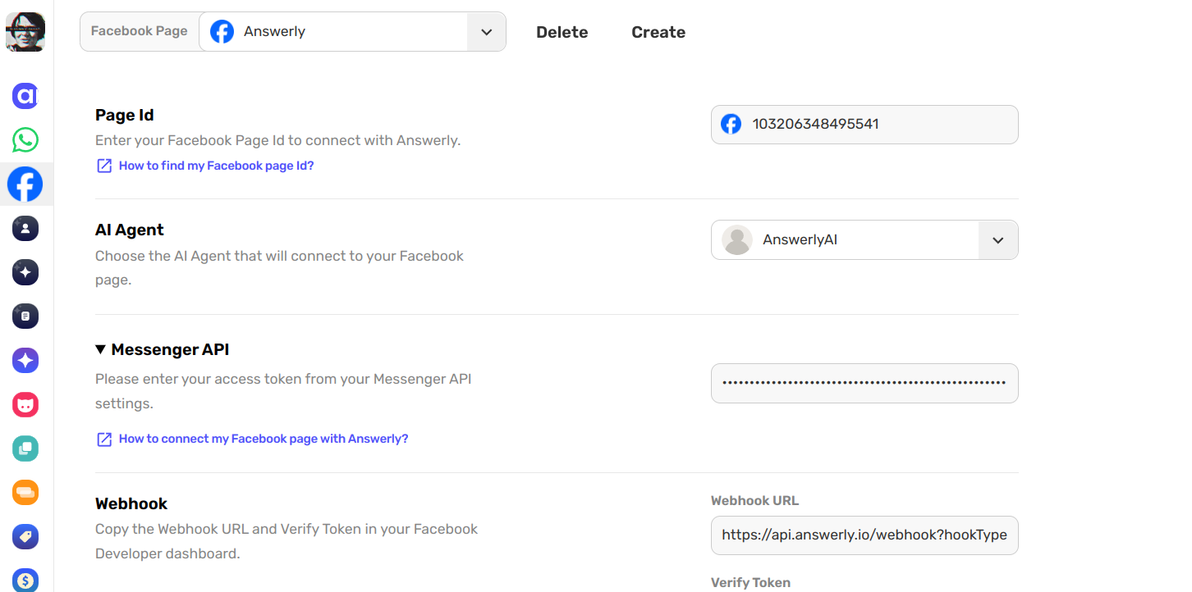The width and height of the screenshot is (1192, 592).
Task: Click the Webhook heading
Action: coord(131,503)
